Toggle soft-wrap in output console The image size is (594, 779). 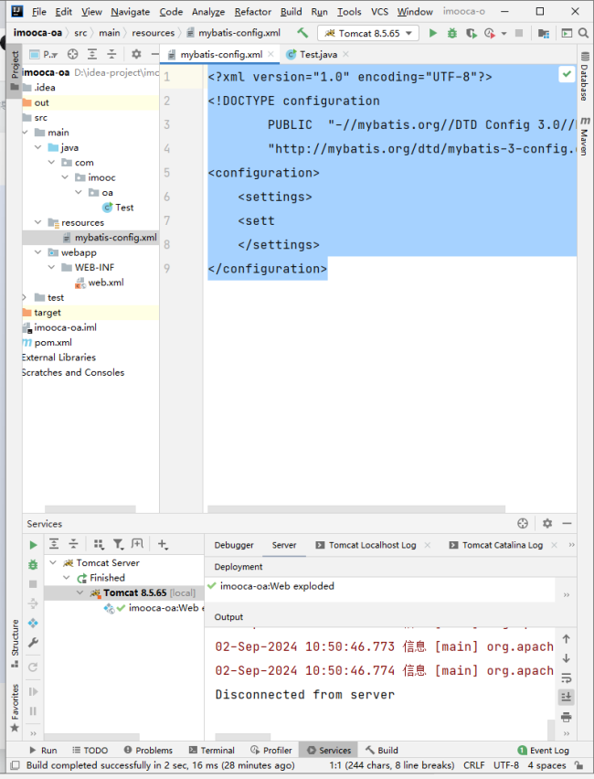tap(567, 678)
